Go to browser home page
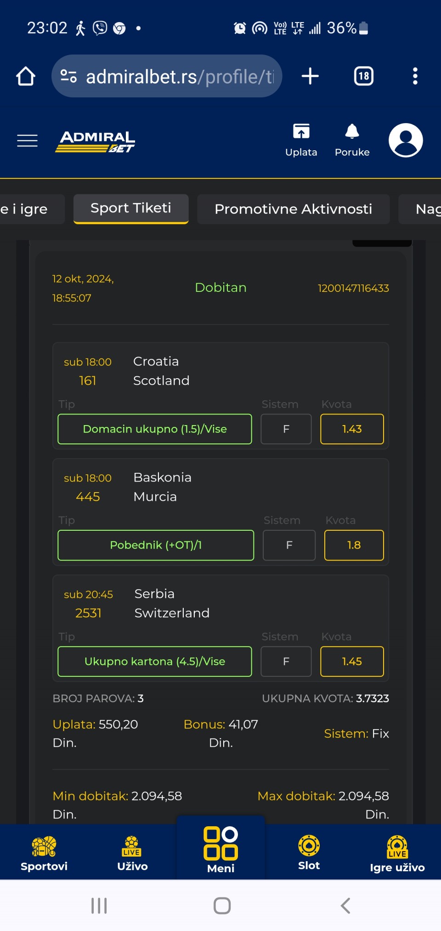The image size is (441, 931). [x=26, y=76]
